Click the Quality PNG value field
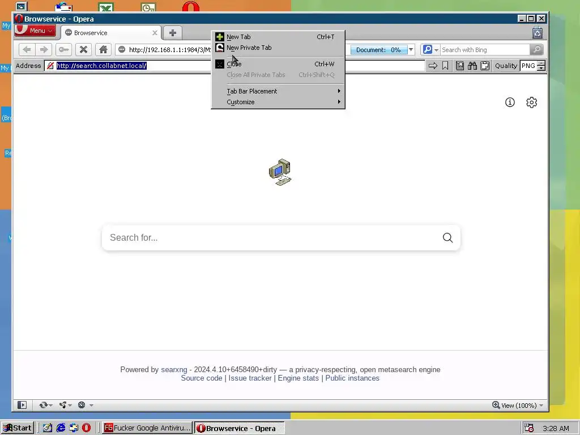 528,66
